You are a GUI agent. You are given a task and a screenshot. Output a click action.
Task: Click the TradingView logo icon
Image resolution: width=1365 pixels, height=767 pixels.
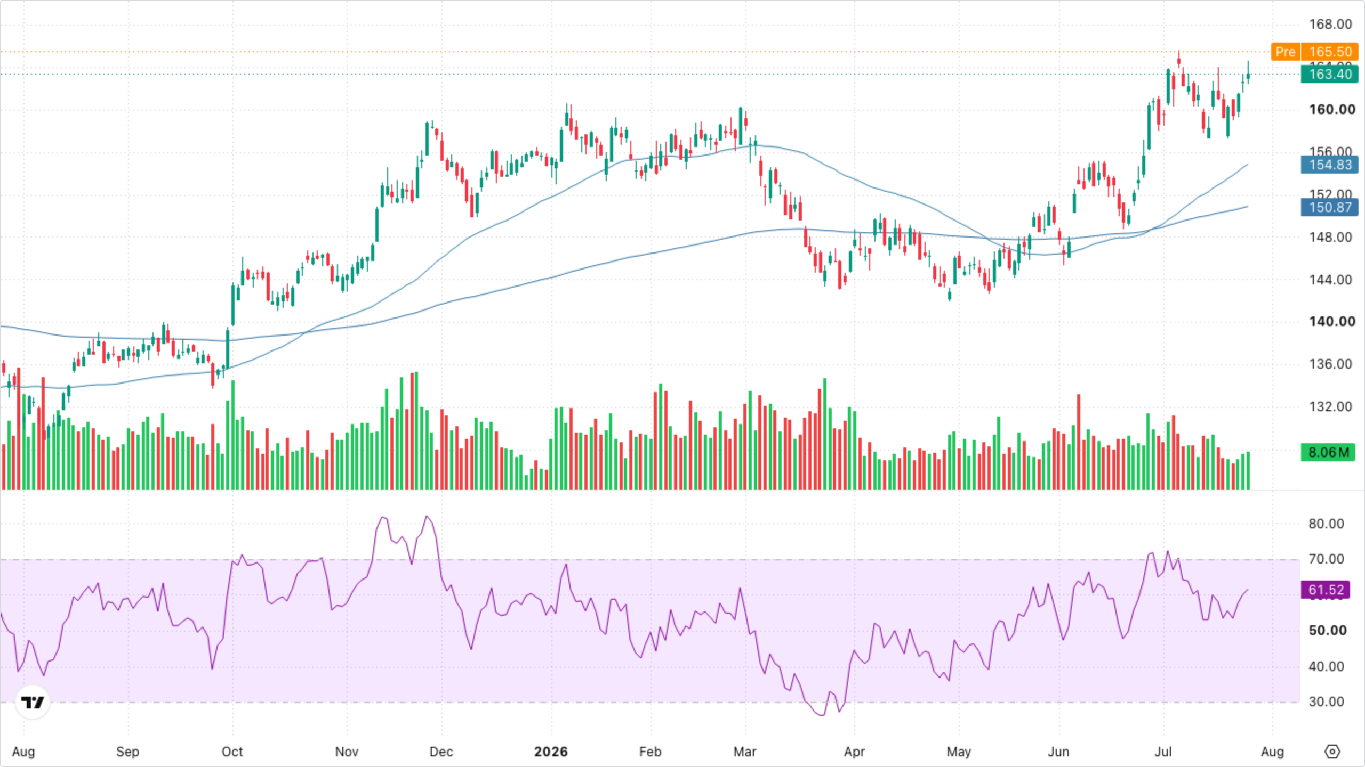pyautogui.click(x=33, y=703)
